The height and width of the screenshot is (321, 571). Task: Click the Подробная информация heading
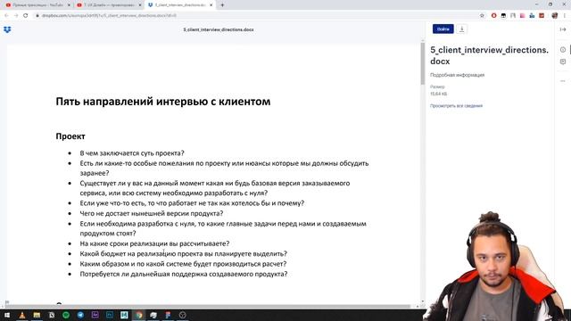[457, 75]
